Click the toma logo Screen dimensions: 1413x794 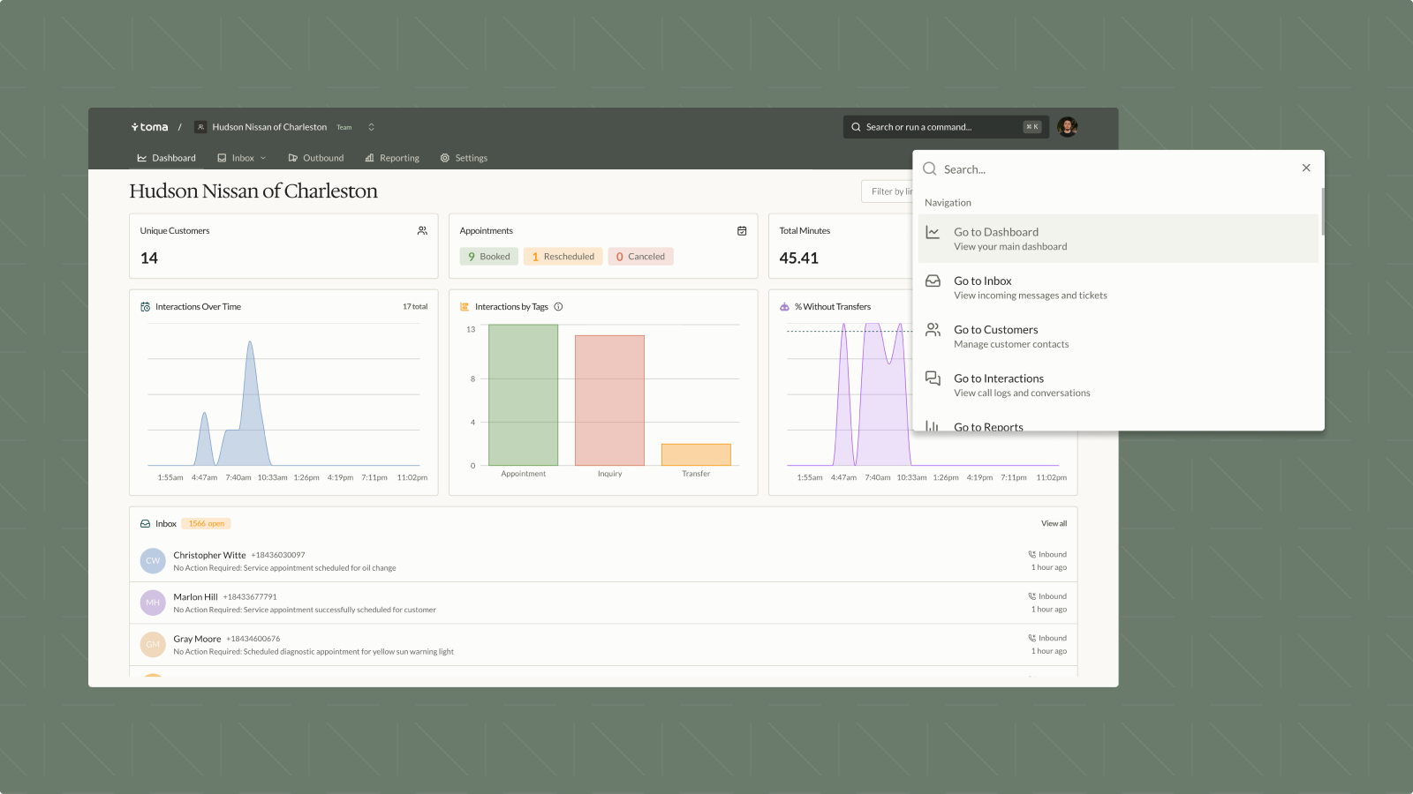point(149,127)
